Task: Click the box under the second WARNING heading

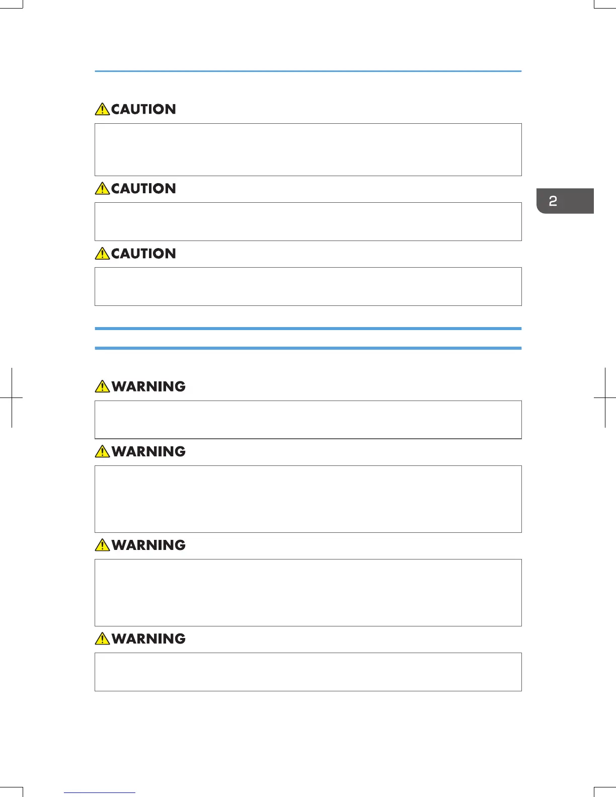Action: pyautogui.click(x=308, y=499)
